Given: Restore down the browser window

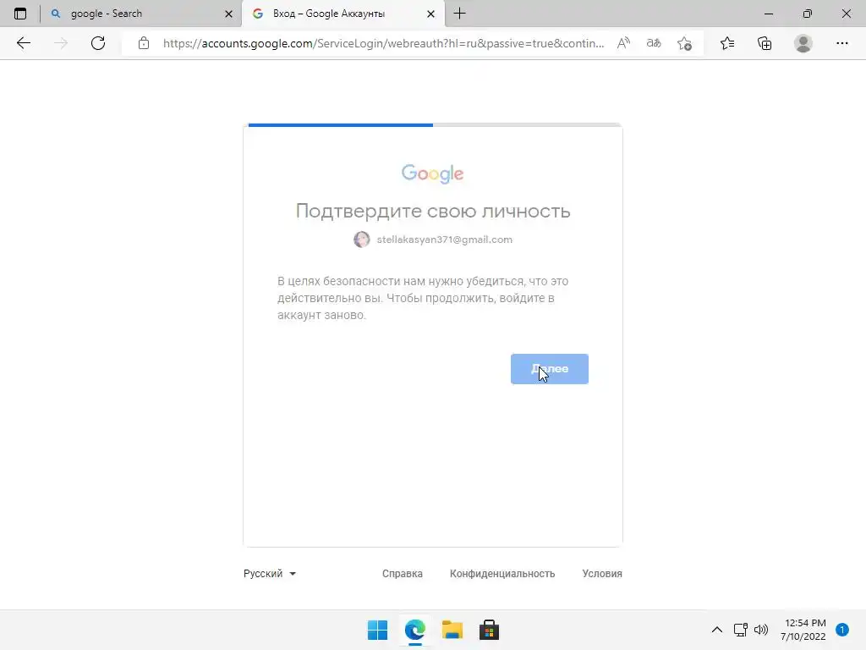Looking at the screenshot, I should tap(808, 14).
